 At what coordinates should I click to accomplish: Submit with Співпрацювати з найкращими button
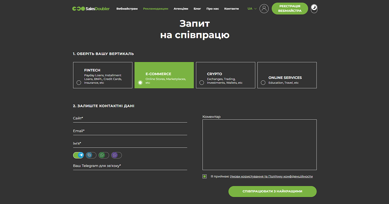pyautogui.click(x=272, y=191)
